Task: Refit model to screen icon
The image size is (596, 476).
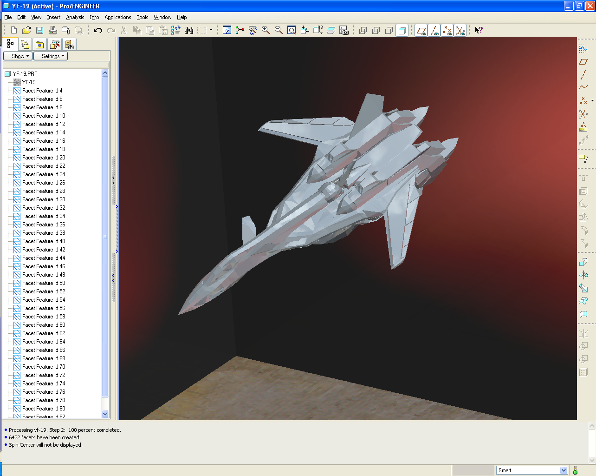Action: tap(292, 30)
